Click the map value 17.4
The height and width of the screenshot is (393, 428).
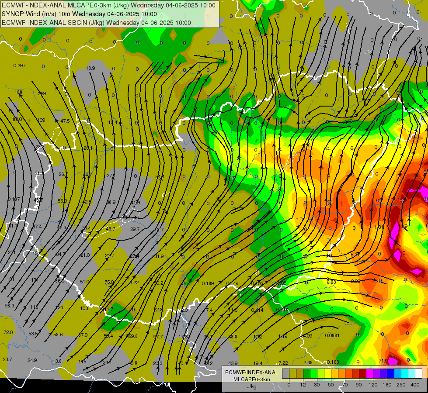point(208,310)
